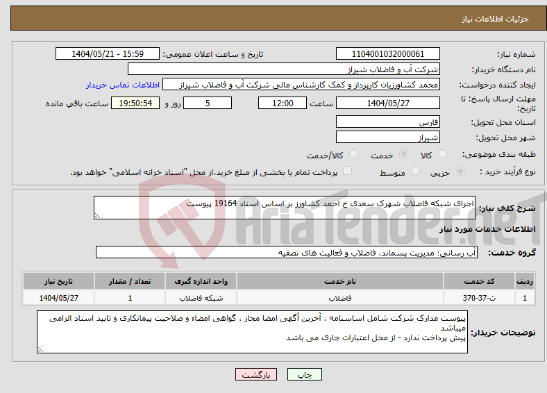547x393 pixels.
Task: Click the service group field آب رسانی
Action: tap(287, 252)
